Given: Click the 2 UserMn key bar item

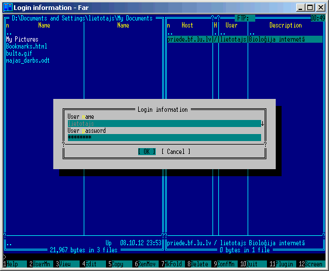Looking at the screenshot, I should click(x=42, y=264).
